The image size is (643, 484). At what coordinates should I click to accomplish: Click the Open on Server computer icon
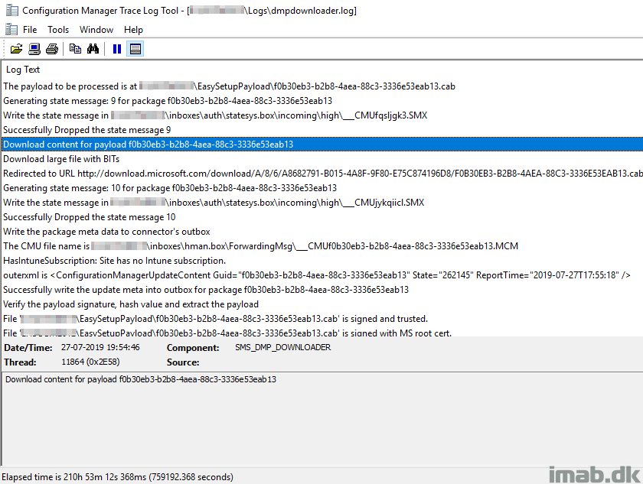(x=34, y=49)
